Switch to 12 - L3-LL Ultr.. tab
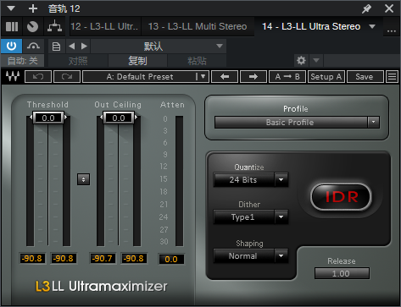 coord(104,26)
